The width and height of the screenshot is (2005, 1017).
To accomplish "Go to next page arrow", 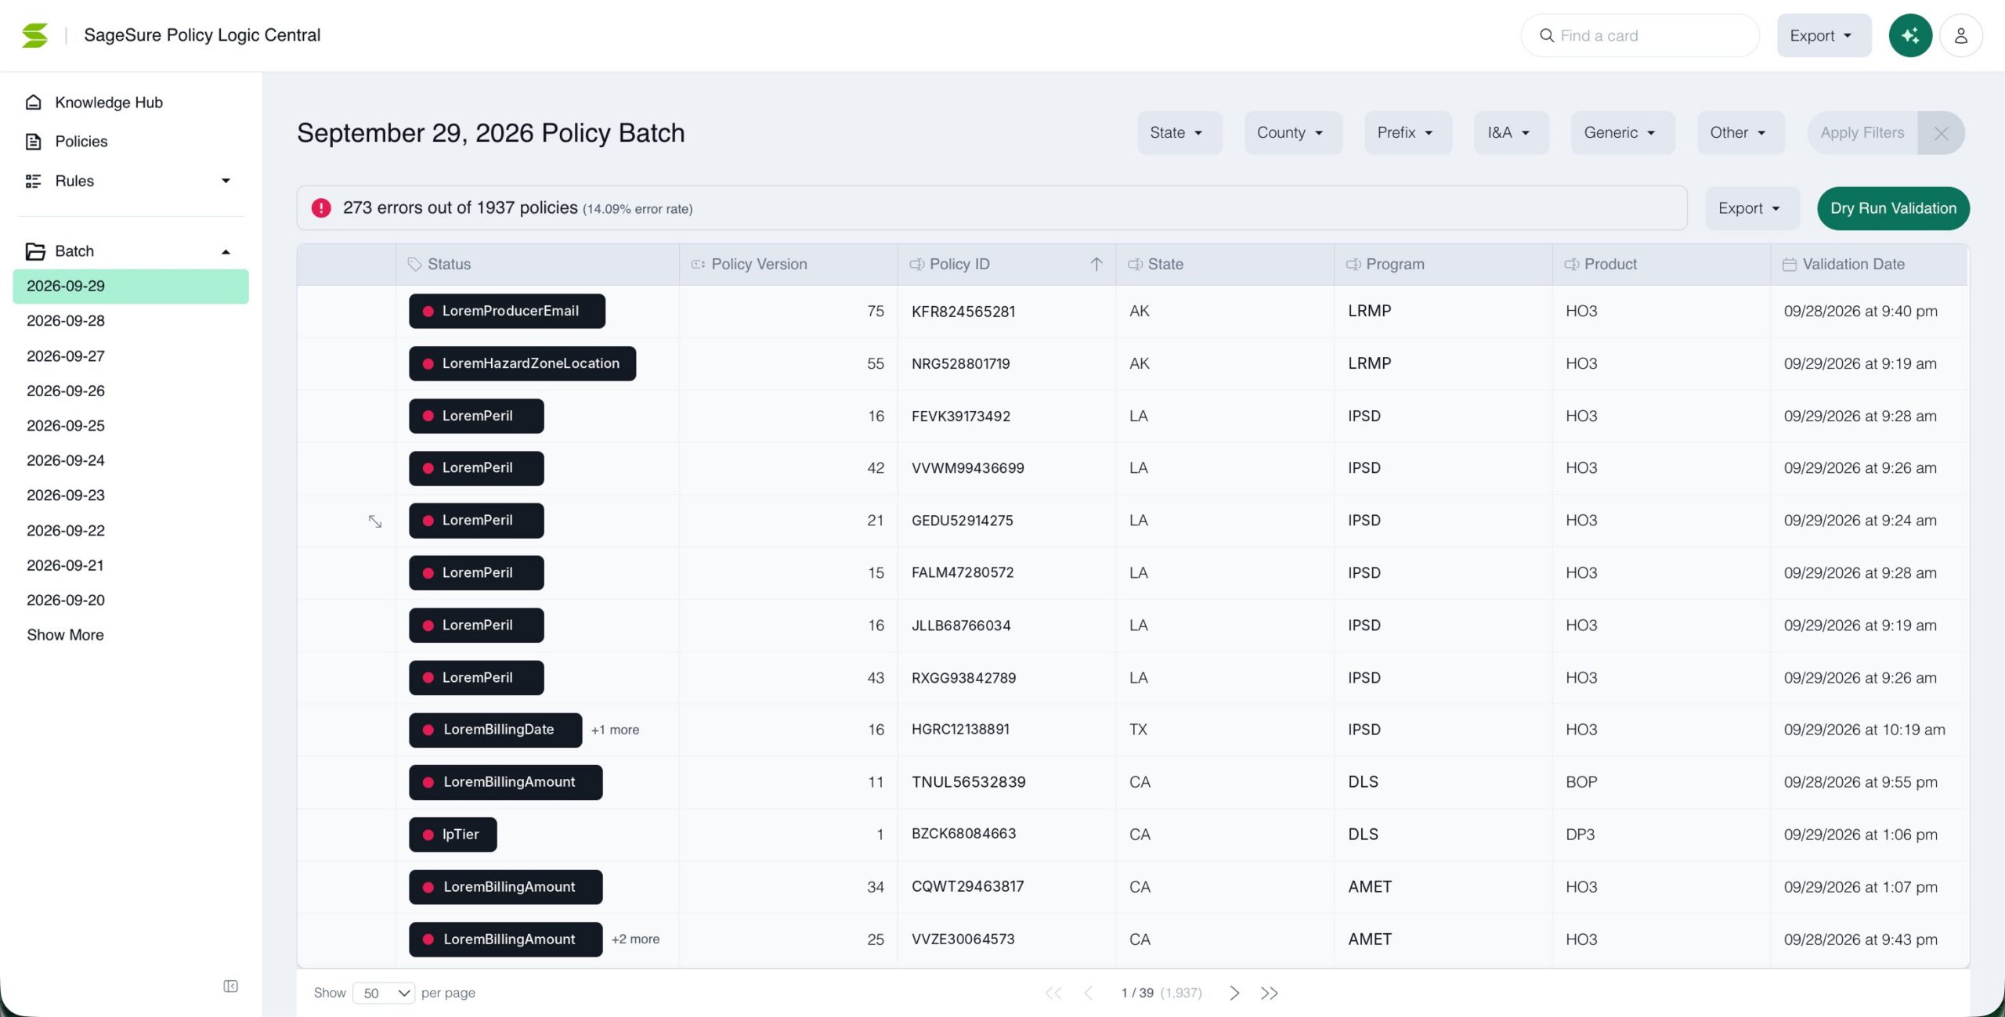I will point(1234,993).
